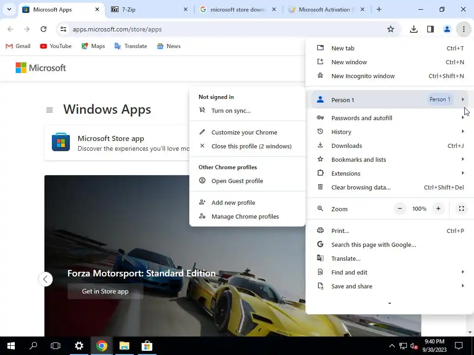Open the downloads toolbar icon

click(x=413, y=29)
